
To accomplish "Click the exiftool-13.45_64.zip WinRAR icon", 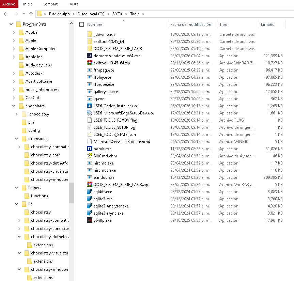I will pyautogui.click(x=90, y=63).
